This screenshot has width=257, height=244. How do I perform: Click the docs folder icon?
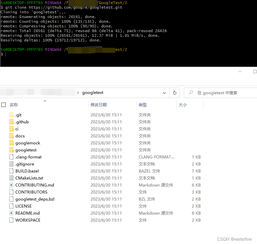[11, 136]
